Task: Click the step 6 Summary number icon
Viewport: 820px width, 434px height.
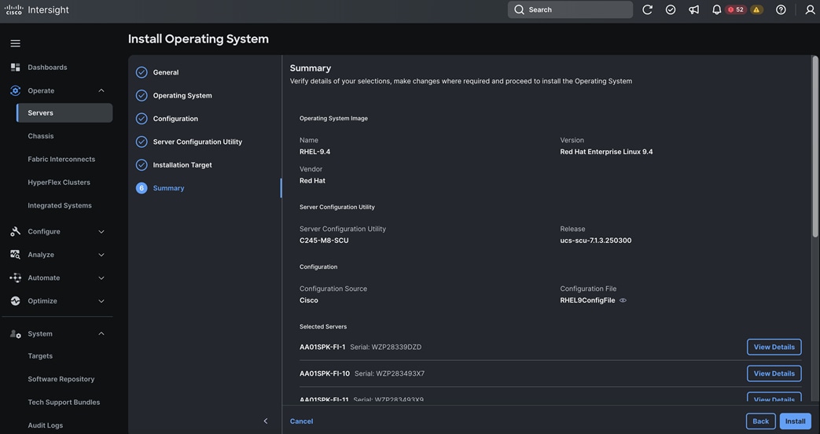Action: pyautogui.click(x=142, y=188)
